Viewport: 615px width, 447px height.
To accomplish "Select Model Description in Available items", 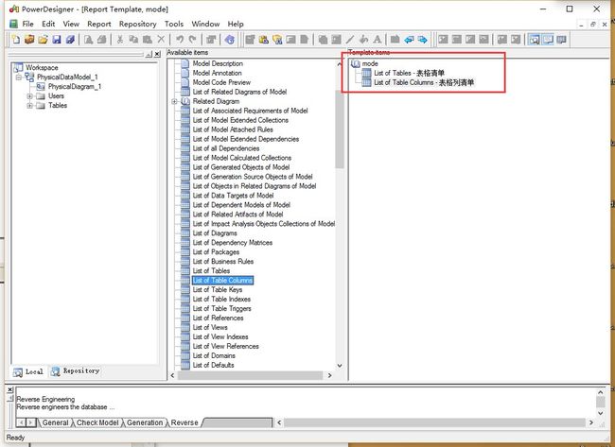I will 218,63.
